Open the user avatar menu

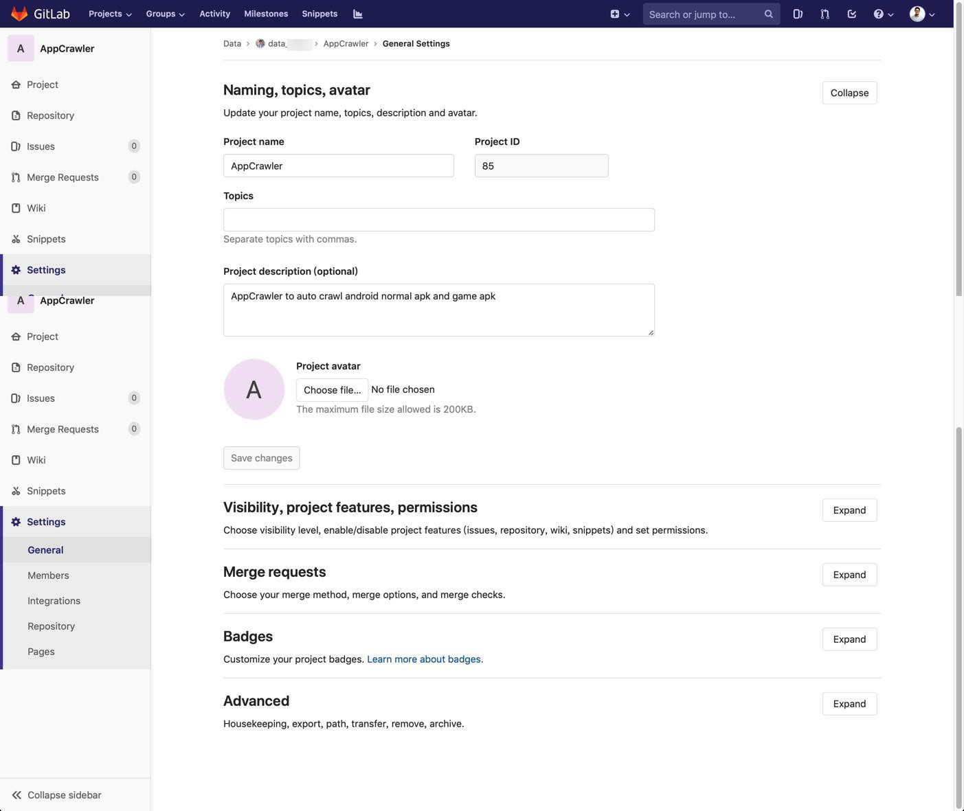click(x=922, y=14)
